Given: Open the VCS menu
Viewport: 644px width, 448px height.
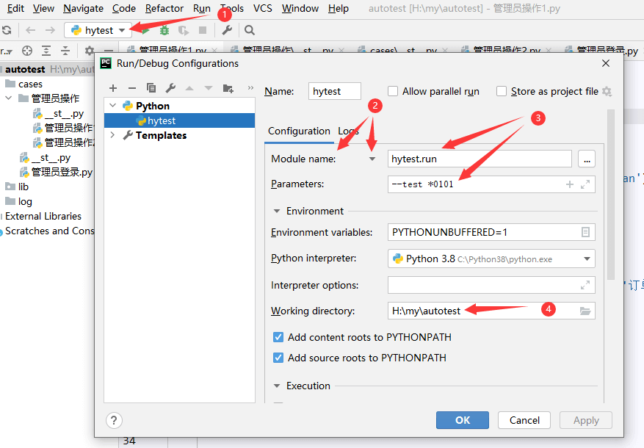Looking at the screenshot, I should coord(263,8).
